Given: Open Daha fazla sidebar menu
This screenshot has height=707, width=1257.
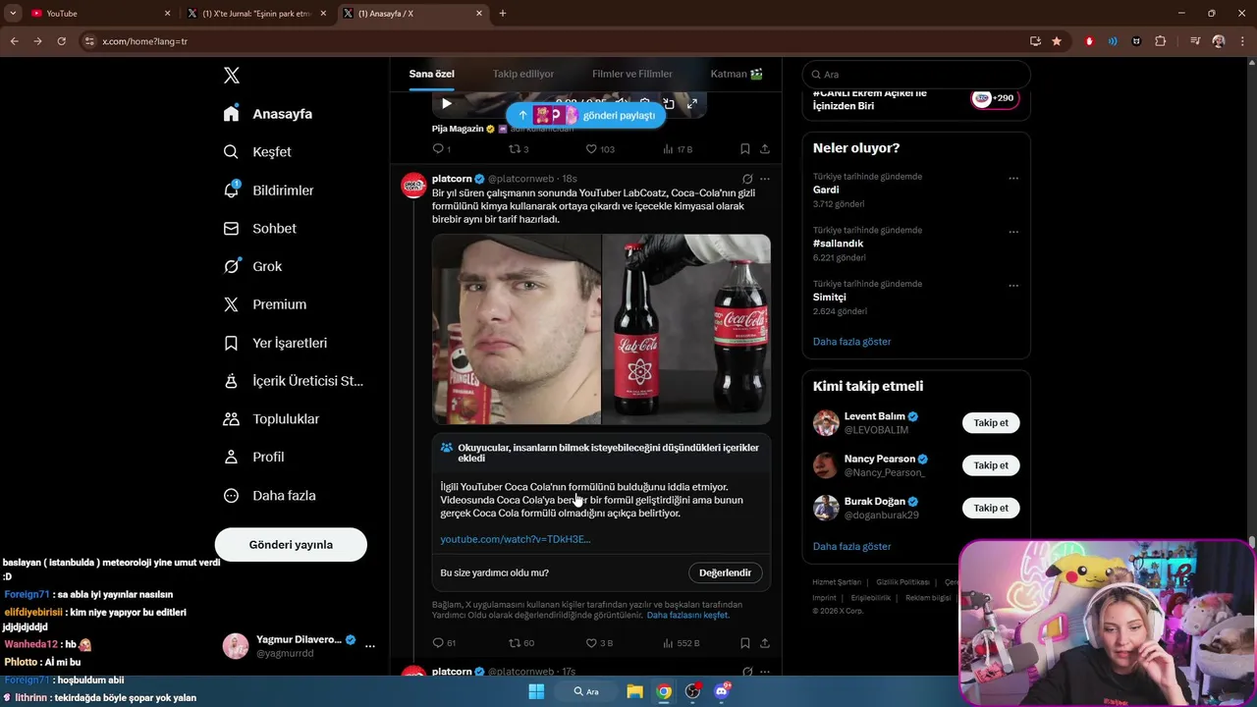Looking at the screenshot, I should coord(269,496).
